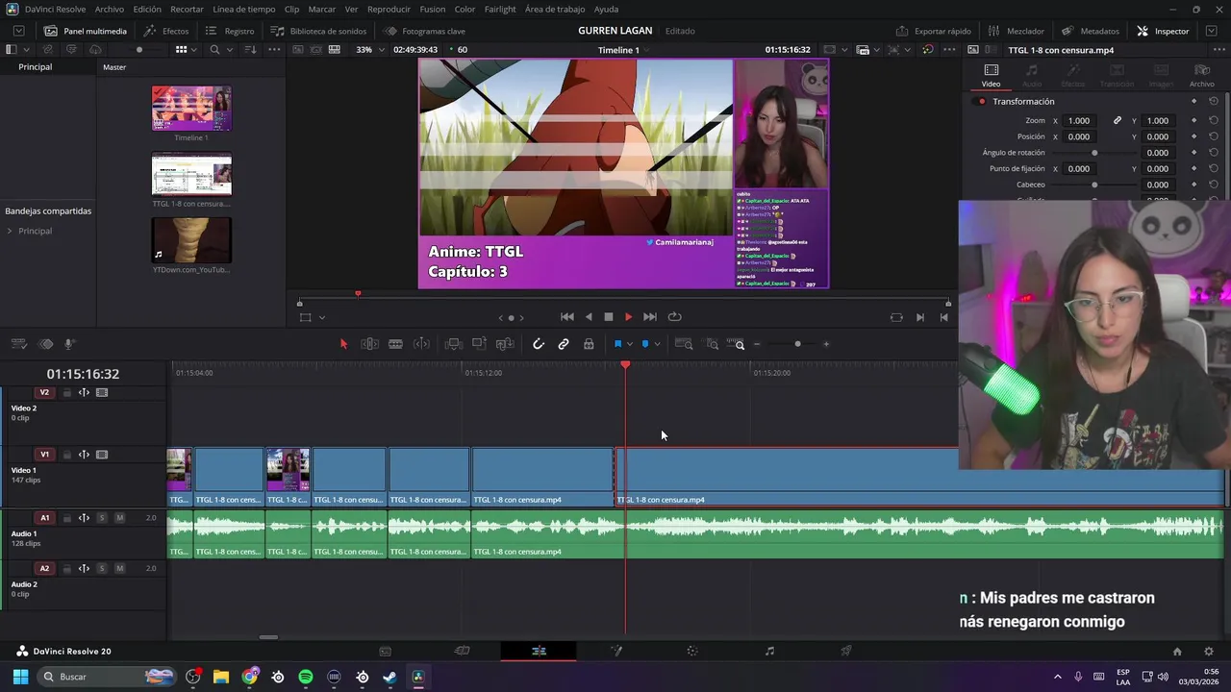Click the Play Reverse button
This screenshot has width=1231, height=692.
[589, 317]
